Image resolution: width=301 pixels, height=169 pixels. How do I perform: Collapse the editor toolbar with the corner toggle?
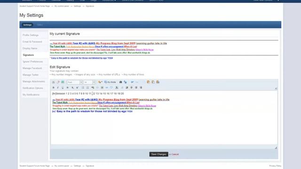pos(276,88)
